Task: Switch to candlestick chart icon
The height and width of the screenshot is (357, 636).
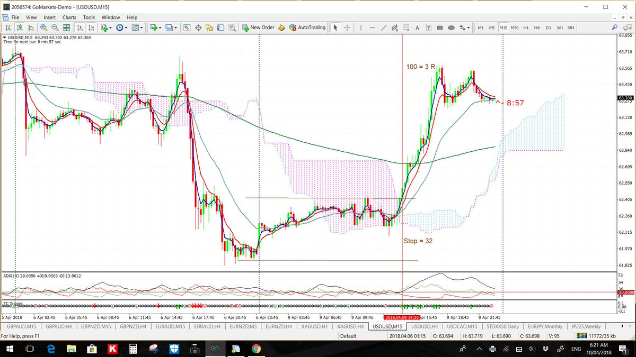Action: 20,27
